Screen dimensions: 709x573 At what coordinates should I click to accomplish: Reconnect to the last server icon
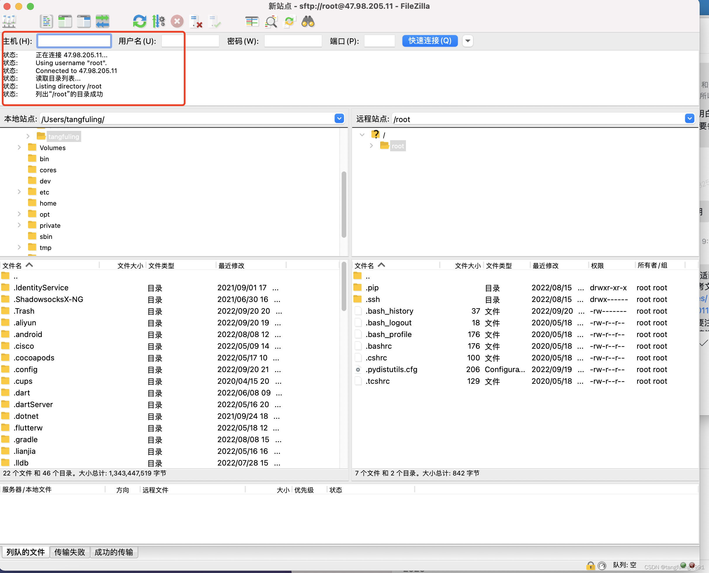point(215,22)
